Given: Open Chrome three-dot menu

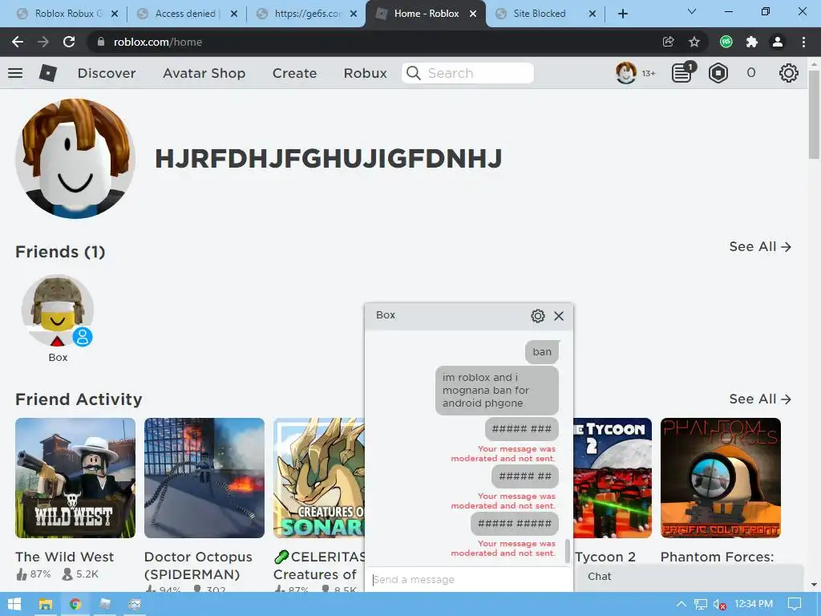Looking at the screenshot, I should [x=803, y=42].
